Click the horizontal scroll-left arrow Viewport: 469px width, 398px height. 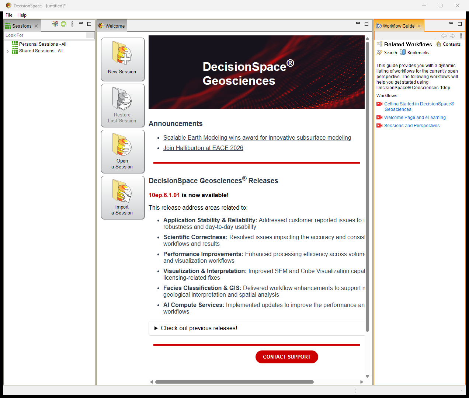click(152, 382)
